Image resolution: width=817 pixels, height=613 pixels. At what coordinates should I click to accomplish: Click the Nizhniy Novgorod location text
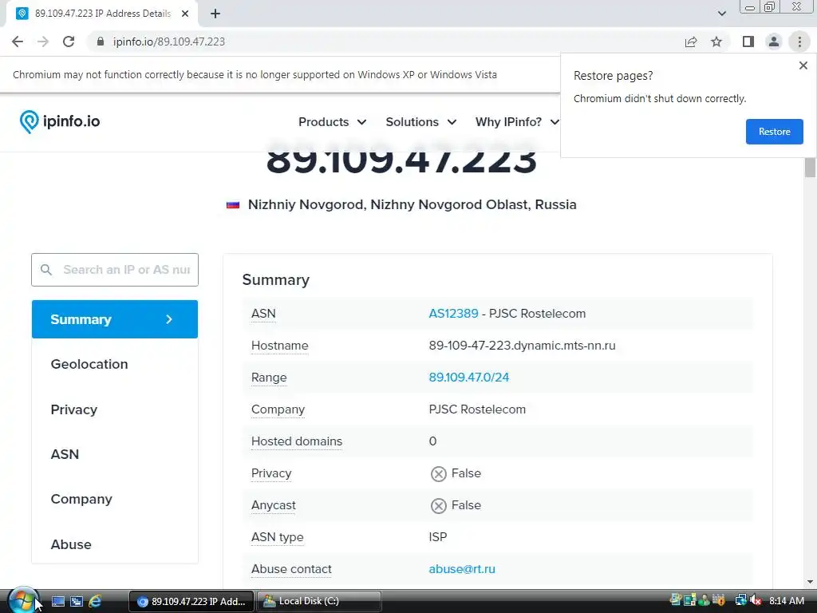point(412,204)
